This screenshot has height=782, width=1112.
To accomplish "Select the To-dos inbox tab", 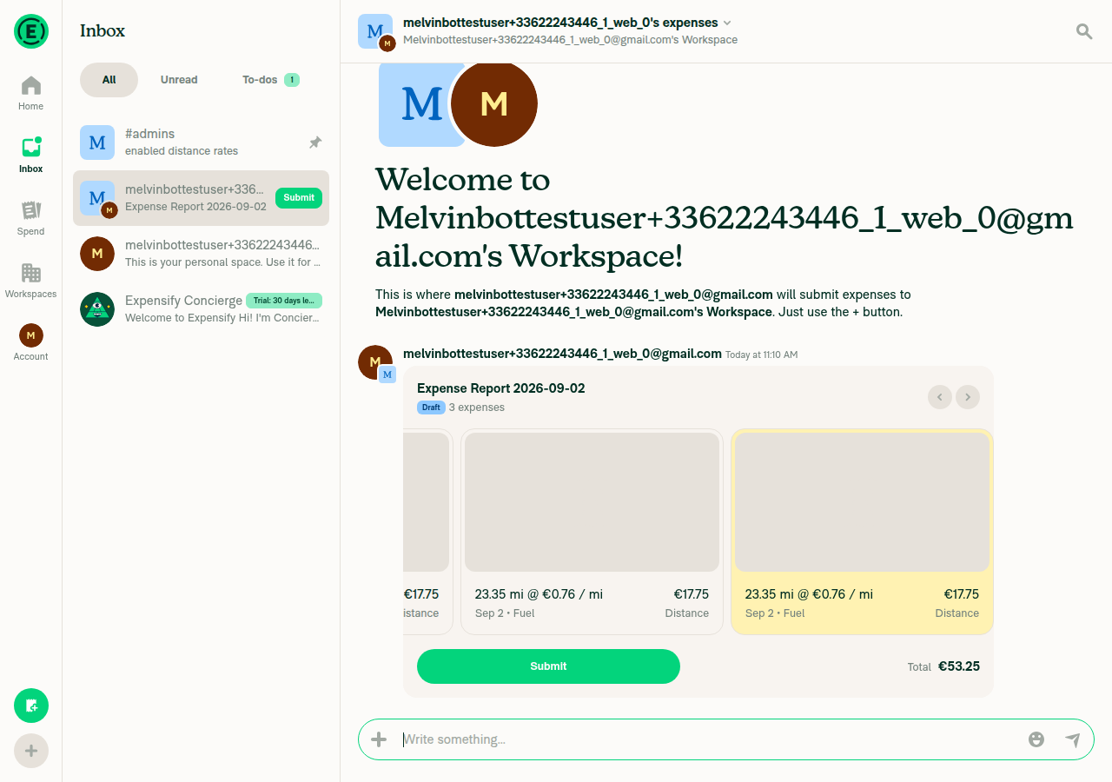I will coord(270,80).
